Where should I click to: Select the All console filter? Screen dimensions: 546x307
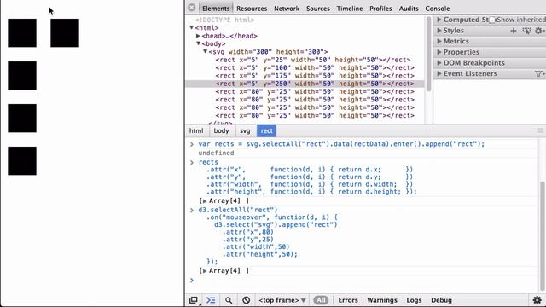tap(321, 300)
